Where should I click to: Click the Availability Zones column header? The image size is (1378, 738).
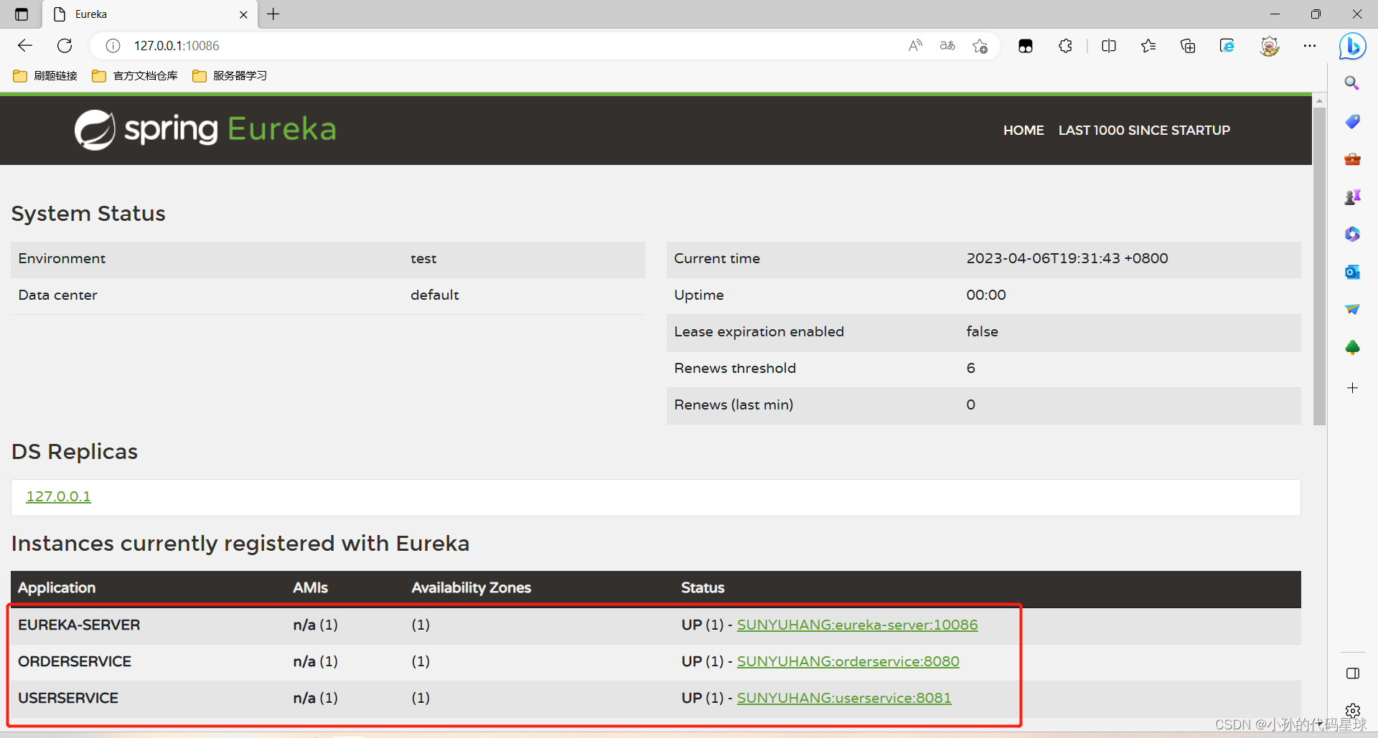tap(471, 587)
